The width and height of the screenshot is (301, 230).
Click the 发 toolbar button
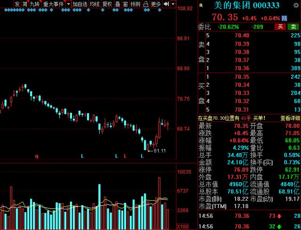17,4
